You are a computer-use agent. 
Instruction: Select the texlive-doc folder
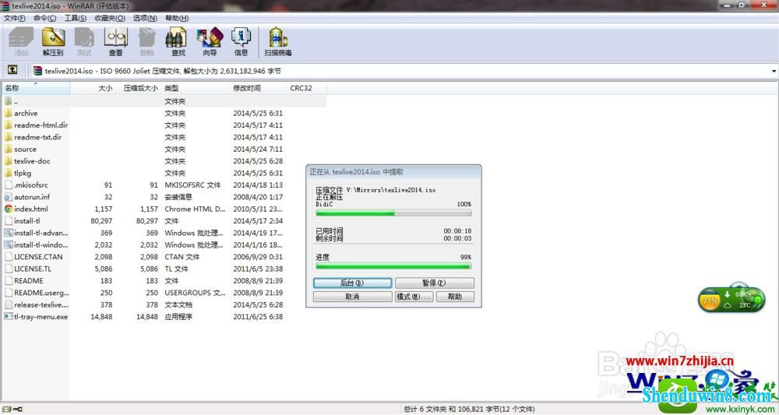coord(28,161)
